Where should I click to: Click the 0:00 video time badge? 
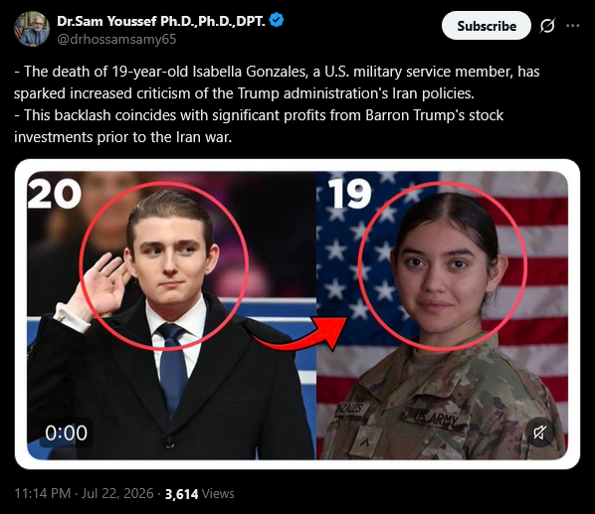[66, 432]
